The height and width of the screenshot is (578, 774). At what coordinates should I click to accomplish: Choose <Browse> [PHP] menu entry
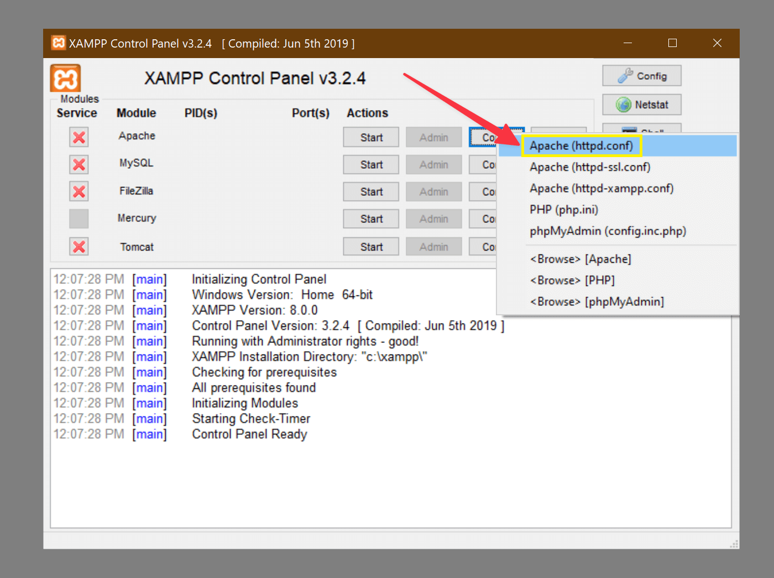[618, 280]
